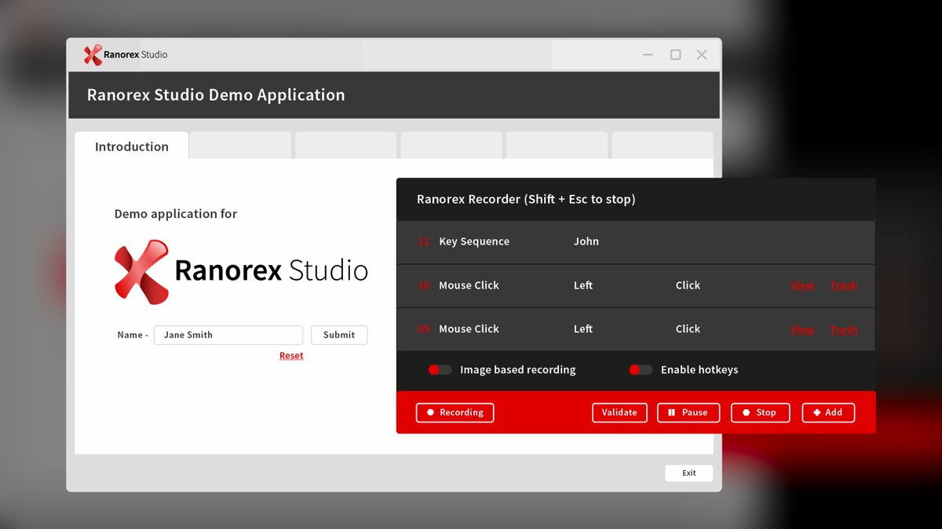Click the Recording button in recorder
This screenshot has height=529, width=942.
455,412
